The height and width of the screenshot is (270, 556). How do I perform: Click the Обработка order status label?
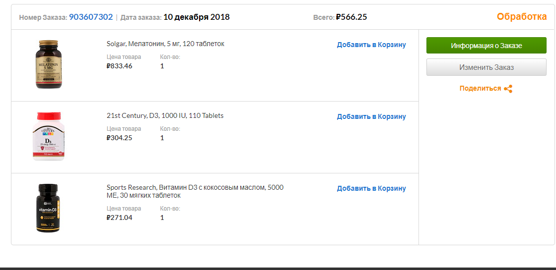tap(522, 17)
